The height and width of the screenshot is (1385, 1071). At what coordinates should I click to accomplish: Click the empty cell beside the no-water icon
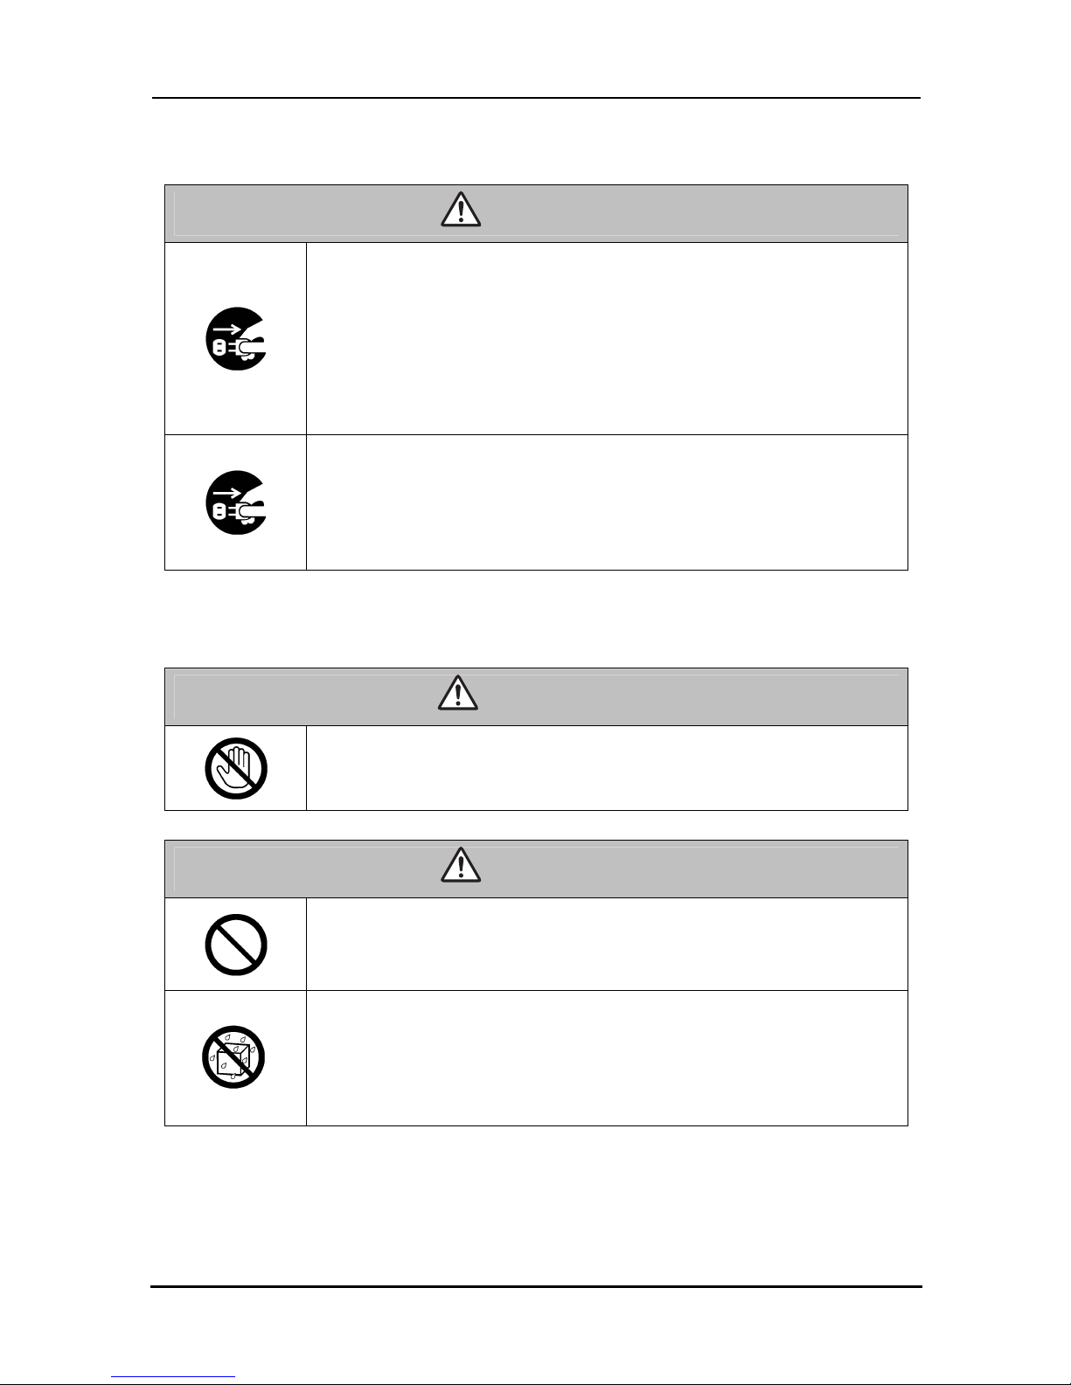607,1058
